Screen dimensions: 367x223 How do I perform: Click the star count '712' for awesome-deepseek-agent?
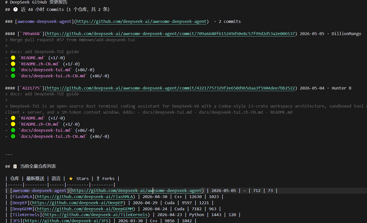tap(257, 190)
